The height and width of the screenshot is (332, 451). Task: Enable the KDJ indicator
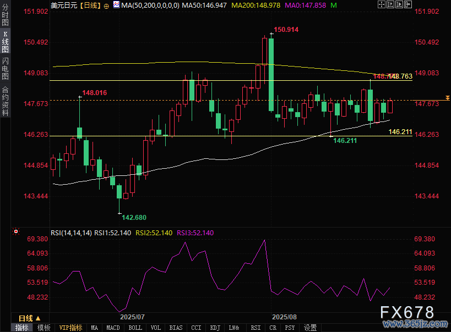215,328
